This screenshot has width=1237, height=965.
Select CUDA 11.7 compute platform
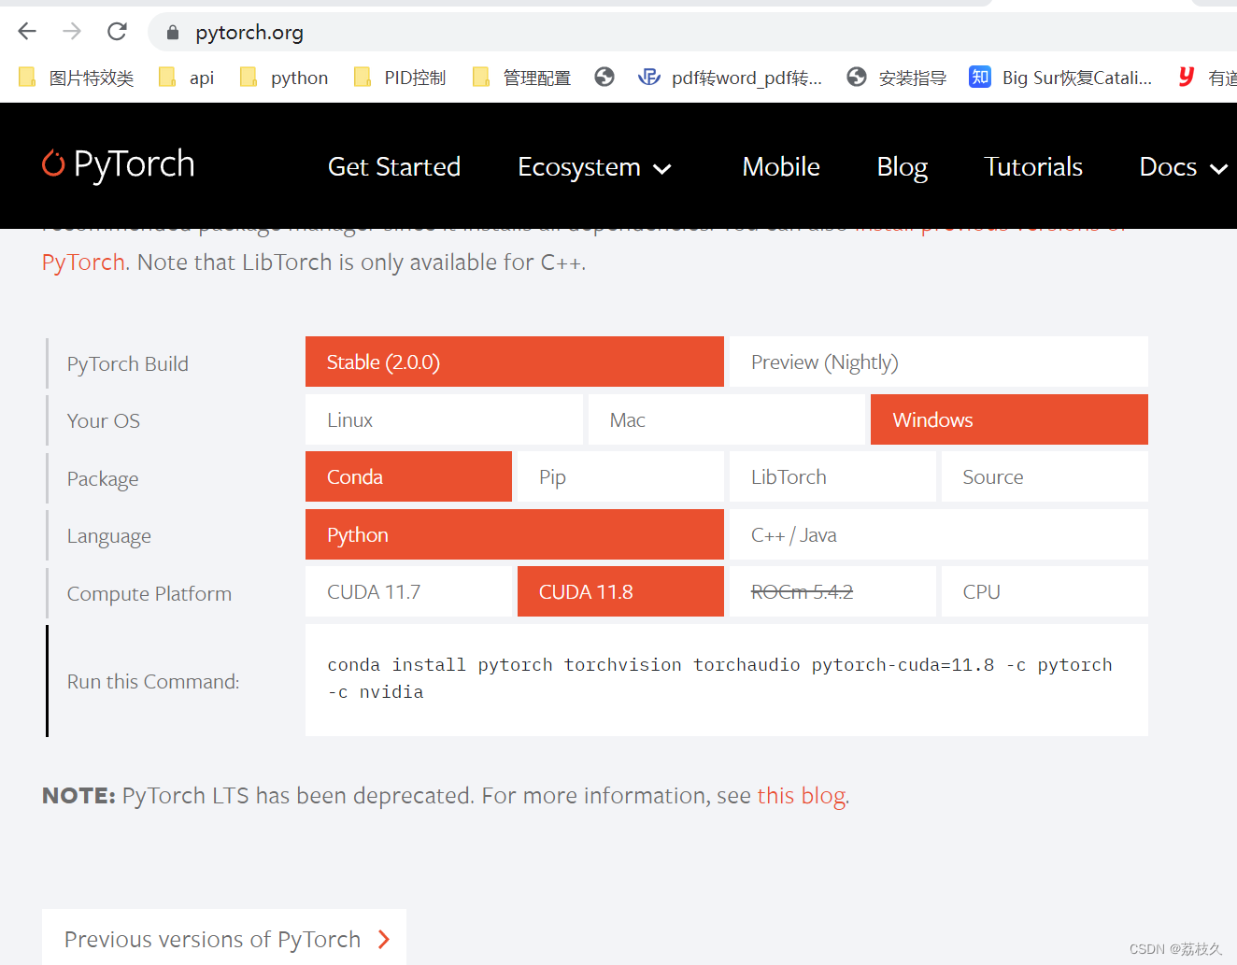(x=408, y=592)
